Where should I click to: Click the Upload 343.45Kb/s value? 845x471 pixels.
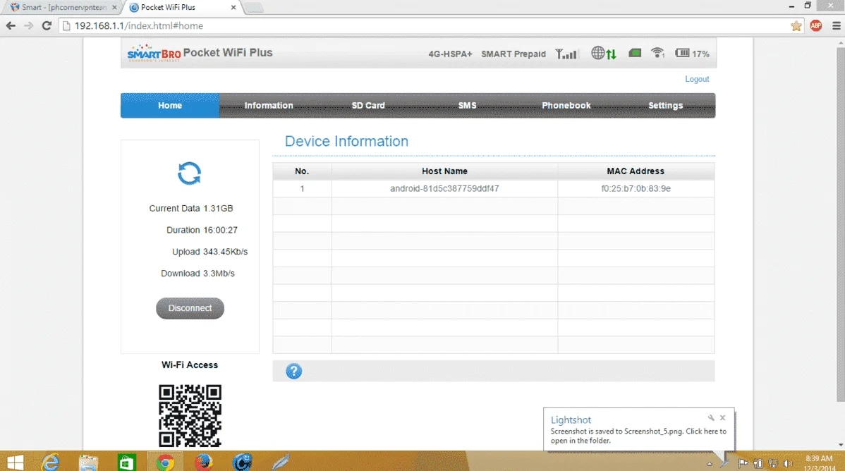point(225,252)
